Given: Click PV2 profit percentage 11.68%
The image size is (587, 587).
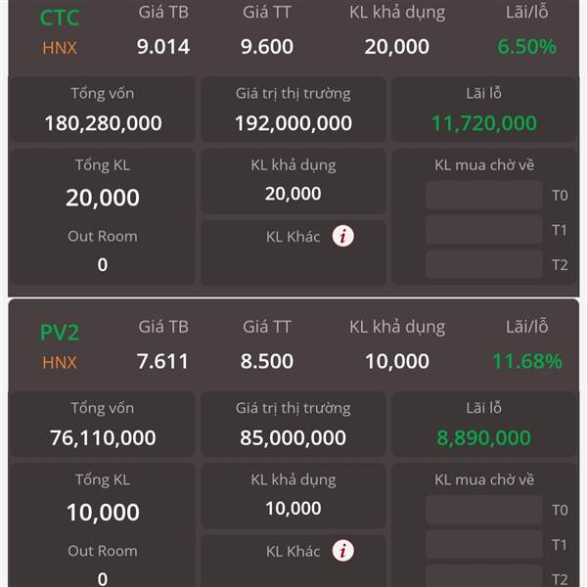Looking at the screenshot, I should tap(527, 361).
